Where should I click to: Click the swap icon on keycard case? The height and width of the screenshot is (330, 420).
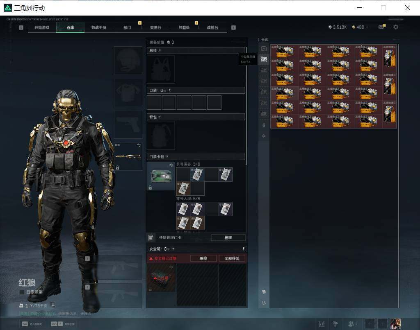click(x=171, y=165)
